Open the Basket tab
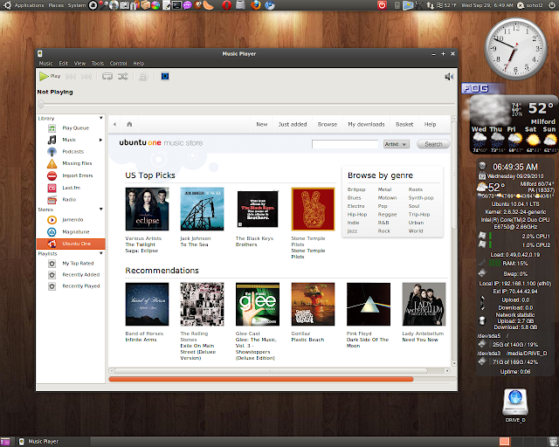559x447 pixels. click(x=404, y=124)
